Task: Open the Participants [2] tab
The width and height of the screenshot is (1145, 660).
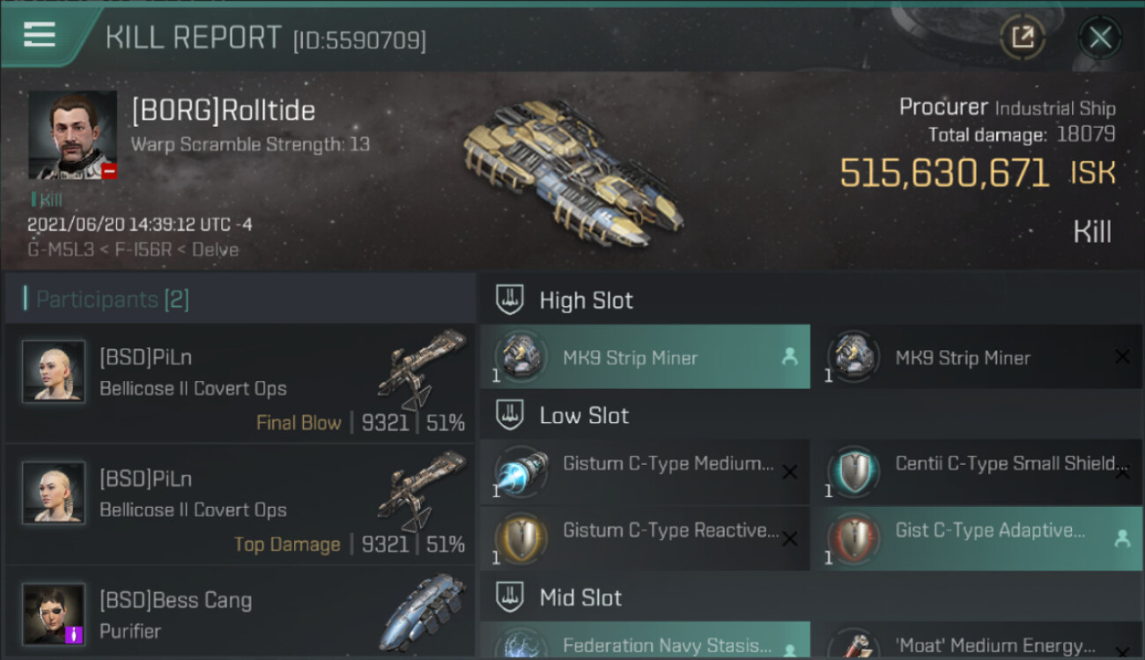Action: pos(112,299)
